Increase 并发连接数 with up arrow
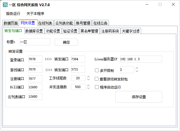 [x=89, y=85]
